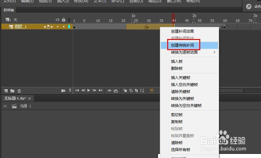Select the keyframe at frame 1
261x158 pixels.
click(x=74, y=27)
